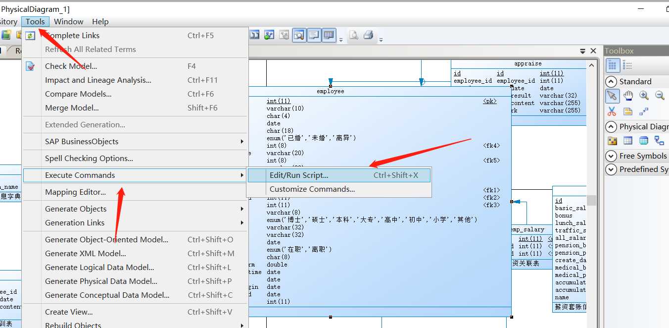Select the emp_salary table title
This screenshot has width=669, height=328.
527,230
